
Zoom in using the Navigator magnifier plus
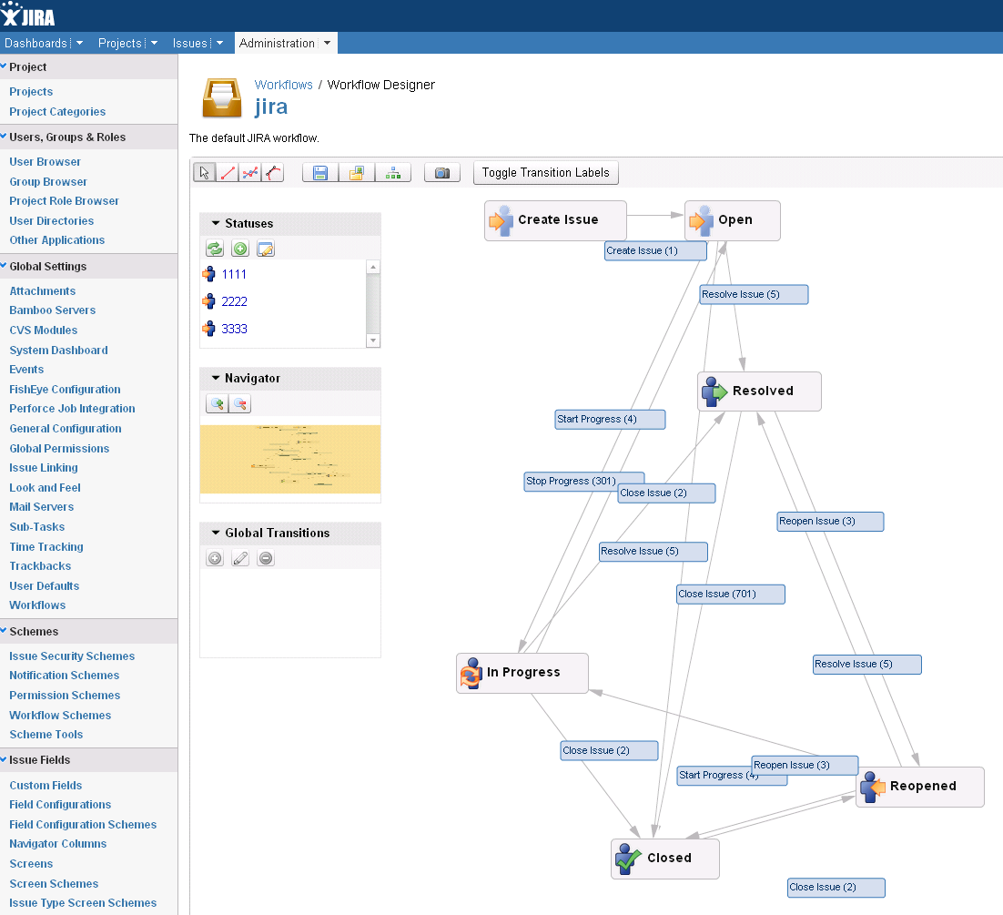[218, 403]
